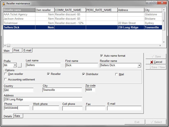Click the Cell phone input field
Screen dimensions: 169x127
click(x=72, y=108)
